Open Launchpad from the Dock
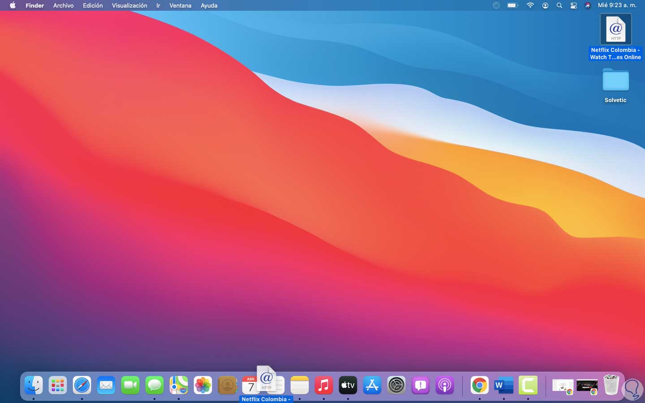This screenshot has width=645, height=403. 58,385
